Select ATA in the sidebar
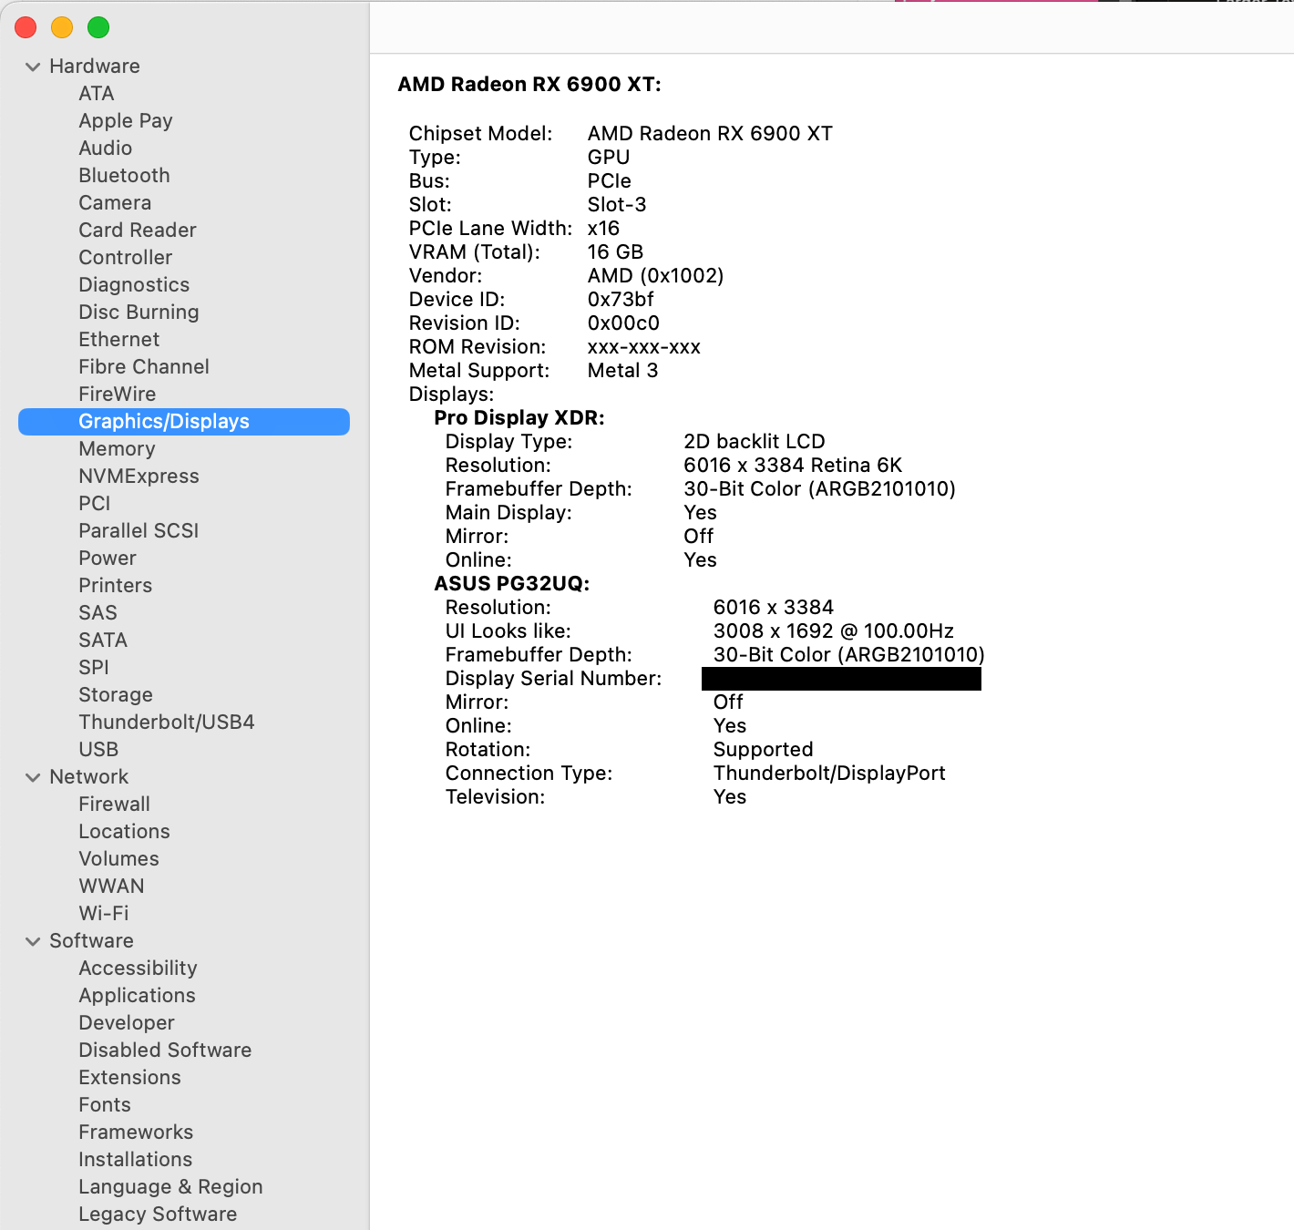The width and height of the screenshot is (1294, 1230). pos(96,94)
